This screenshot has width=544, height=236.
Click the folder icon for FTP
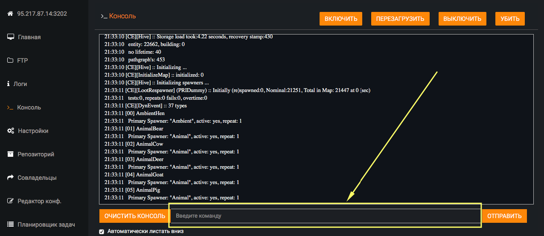point(11,60)
